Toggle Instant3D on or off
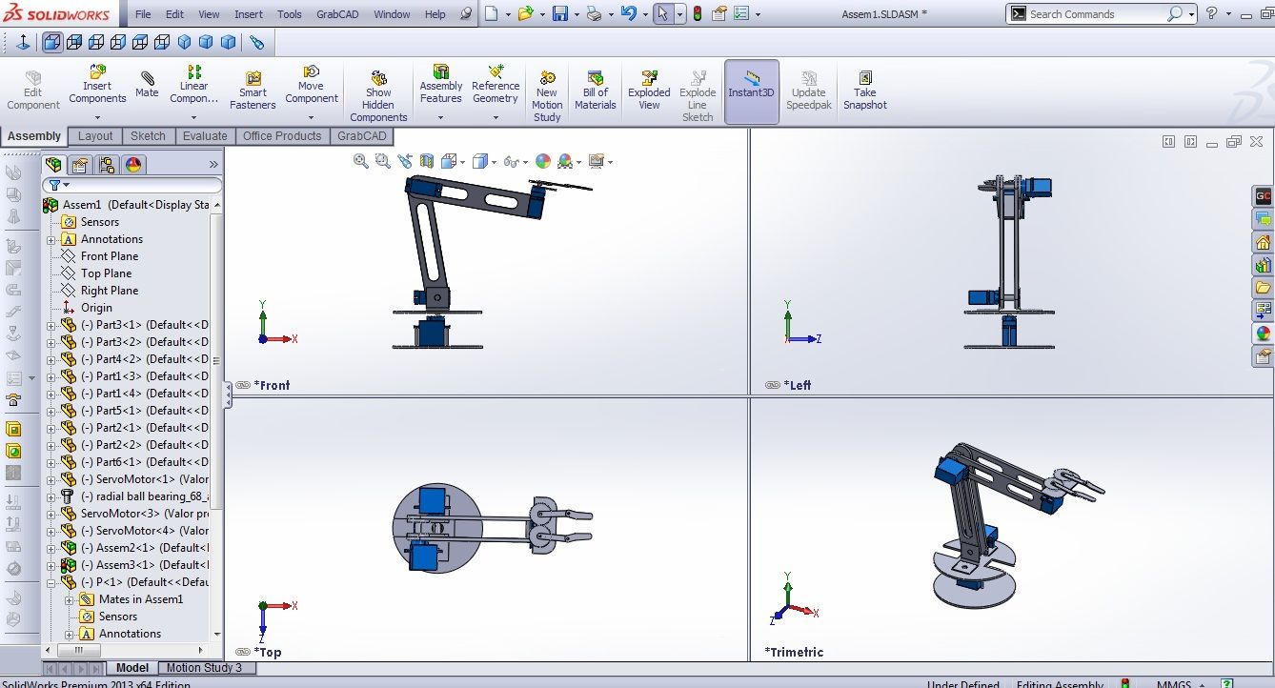 [x=751, y=86]
